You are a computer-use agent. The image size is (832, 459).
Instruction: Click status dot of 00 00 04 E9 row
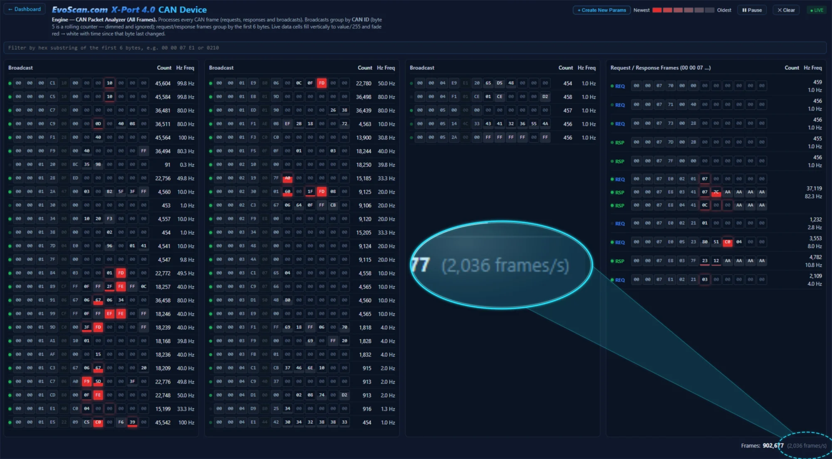[411, 83]
